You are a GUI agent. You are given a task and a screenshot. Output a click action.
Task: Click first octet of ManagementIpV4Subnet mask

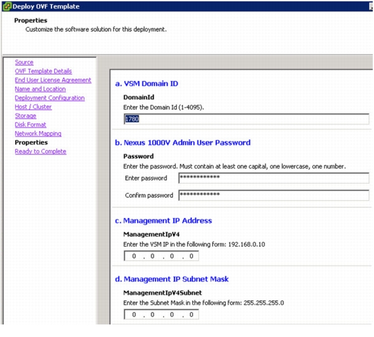134,314
